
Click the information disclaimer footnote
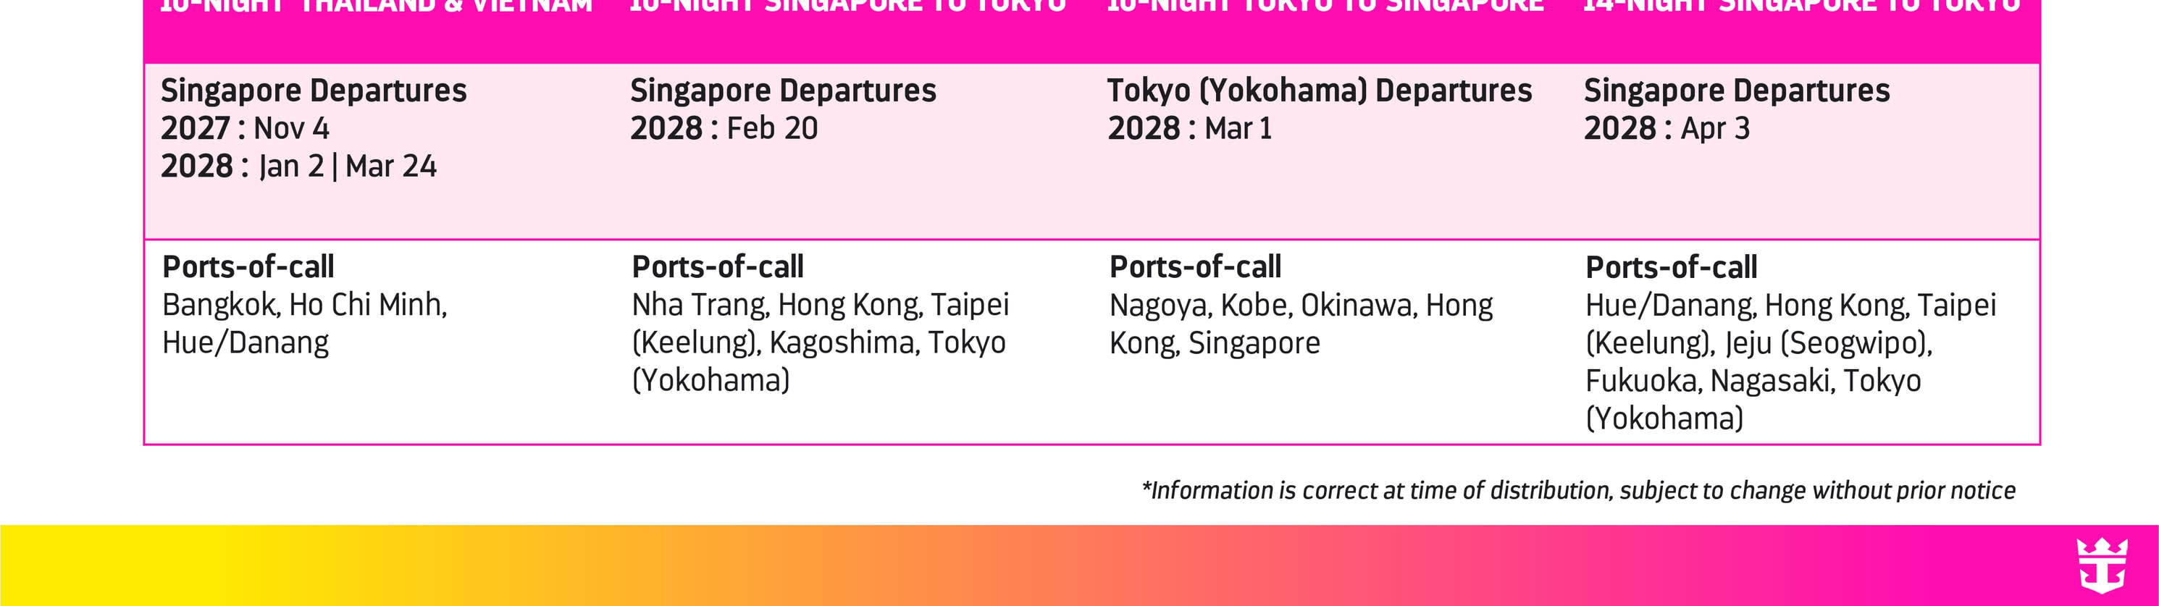pos(1578,490)
